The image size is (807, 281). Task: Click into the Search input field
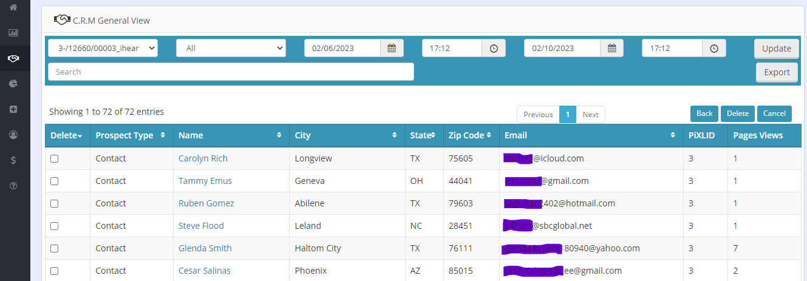[x=231, y=72]
